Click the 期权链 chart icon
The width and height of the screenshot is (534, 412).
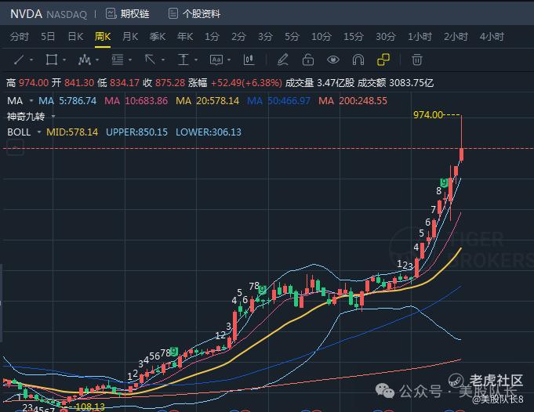click(x=111, y=13)
